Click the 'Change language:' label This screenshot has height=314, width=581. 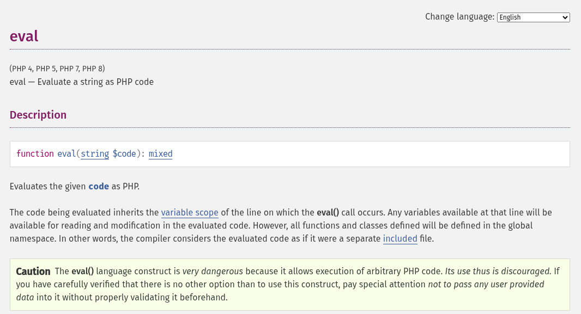(459, 17)
